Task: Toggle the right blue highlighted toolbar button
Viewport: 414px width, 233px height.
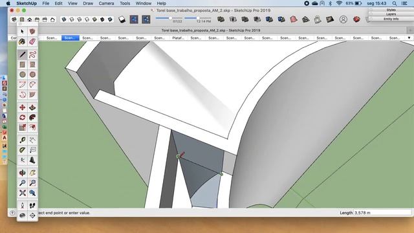Action: 146,19
